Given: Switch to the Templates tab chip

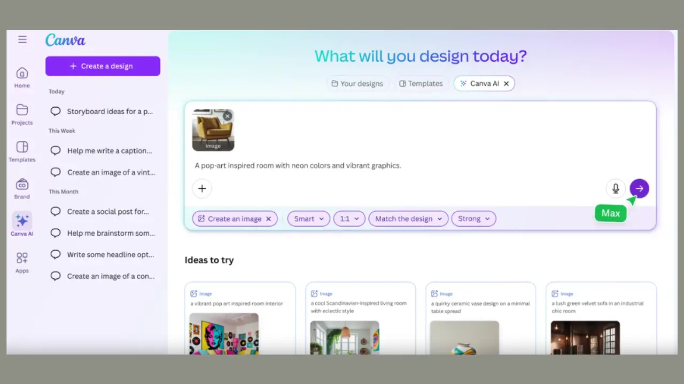Looking at the screenshot, I should 421,84.
